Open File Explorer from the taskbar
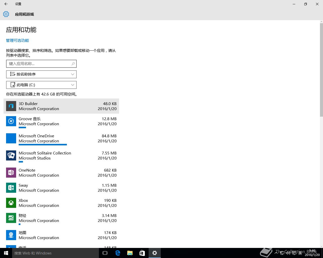The image size is (323, 258). (x=130, y=253)
